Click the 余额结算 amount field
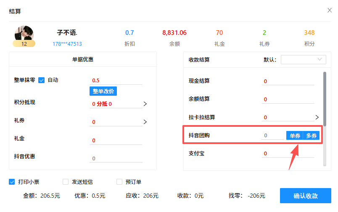 pos(288,99)
